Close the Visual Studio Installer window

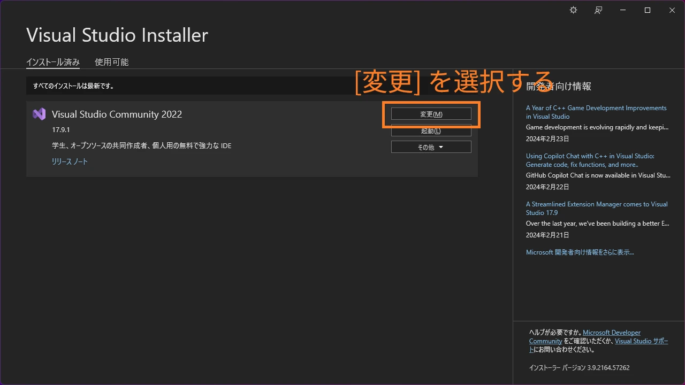(x=672, y=10)
